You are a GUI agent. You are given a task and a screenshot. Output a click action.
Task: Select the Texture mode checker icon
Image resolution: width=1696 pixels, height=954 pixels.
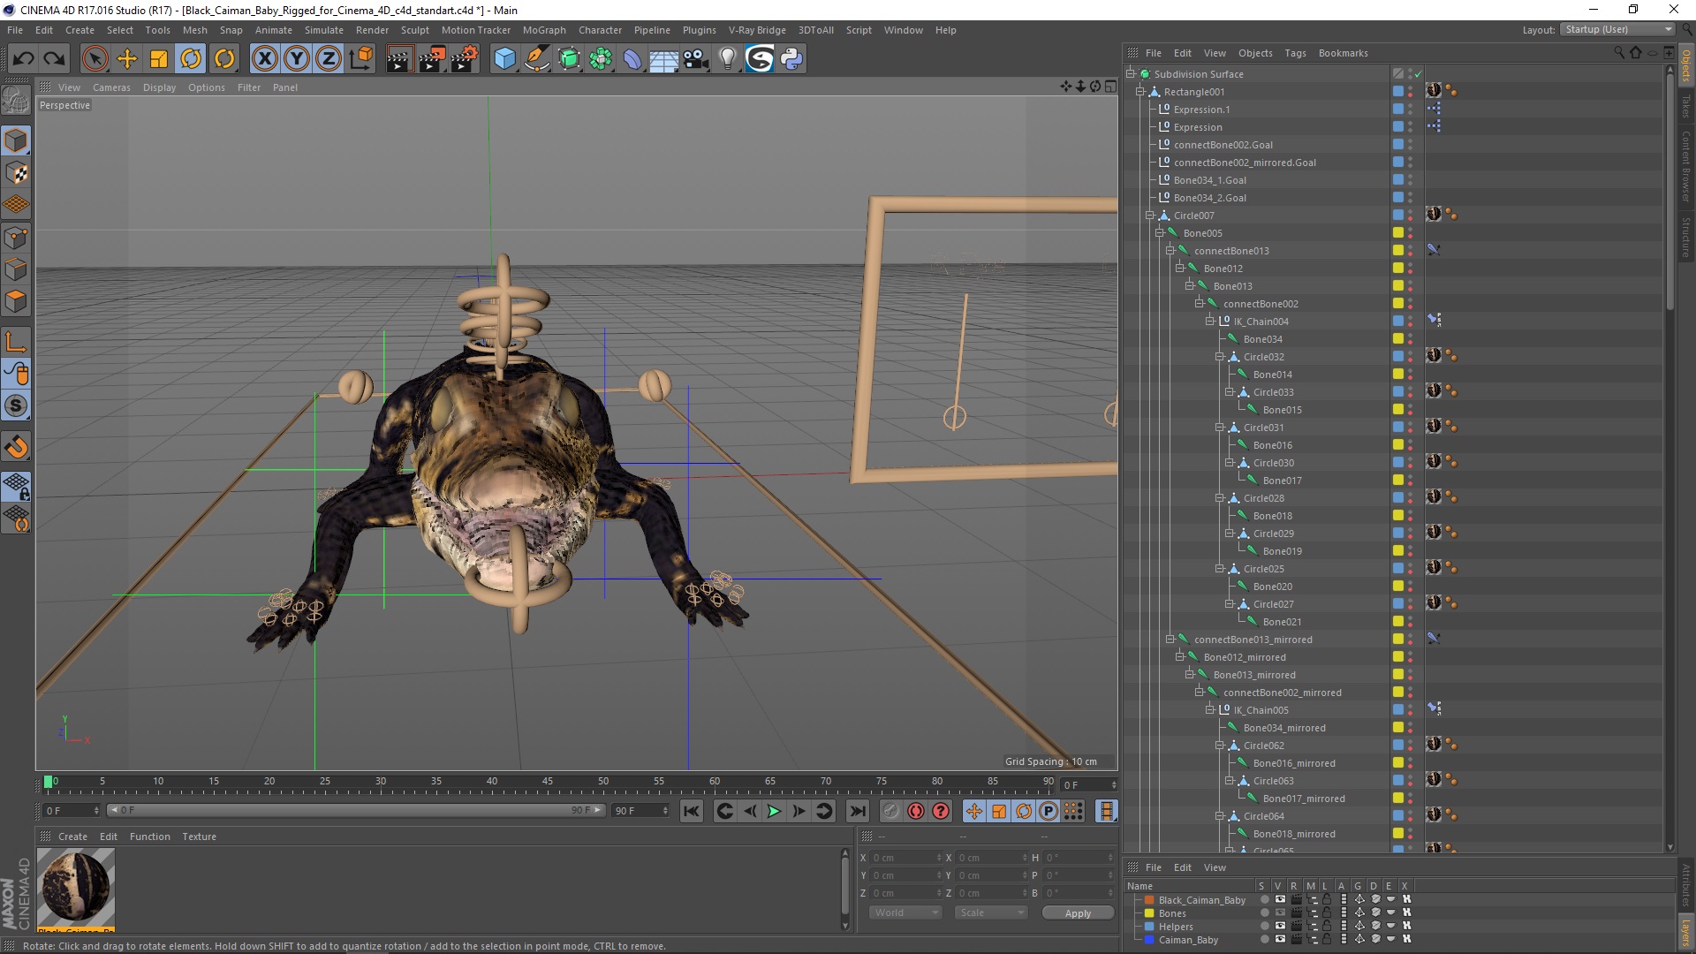16,172
